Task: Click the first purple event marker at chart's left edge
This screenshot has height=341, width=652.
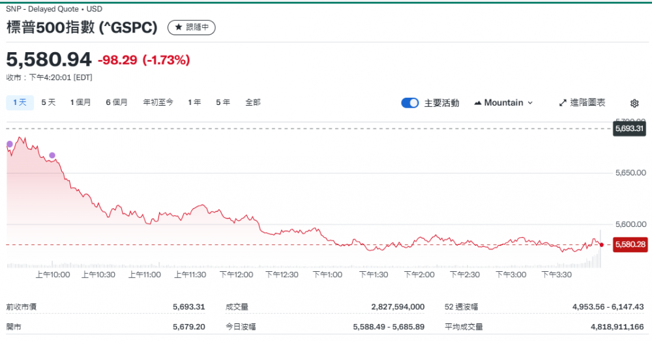Action: pyautogui.click(x=9, y=144)
